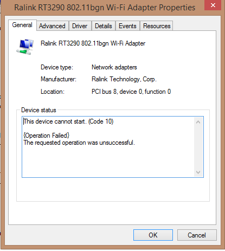Switch to the Advanced tab

click(52, 26)
